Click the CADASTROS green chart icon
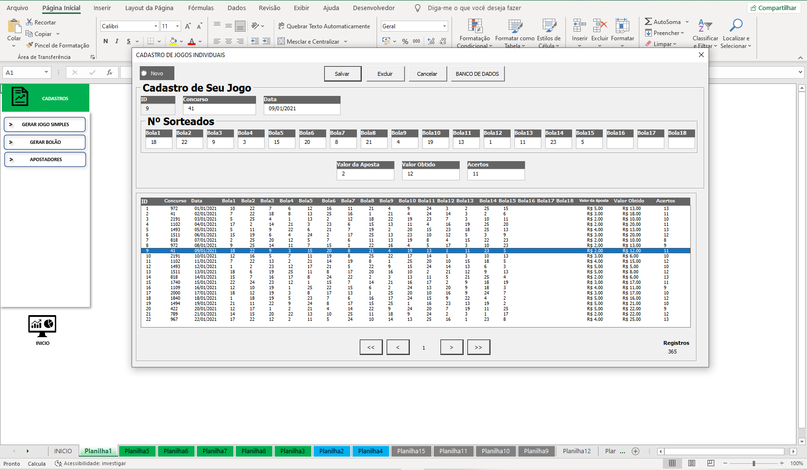807x470 pixels. (x=20, y=96)
